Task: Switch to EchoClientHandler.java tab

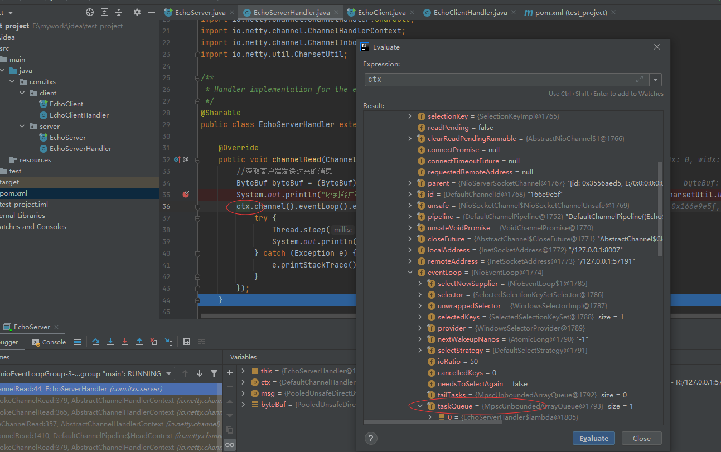Action: tap(470, 12)
